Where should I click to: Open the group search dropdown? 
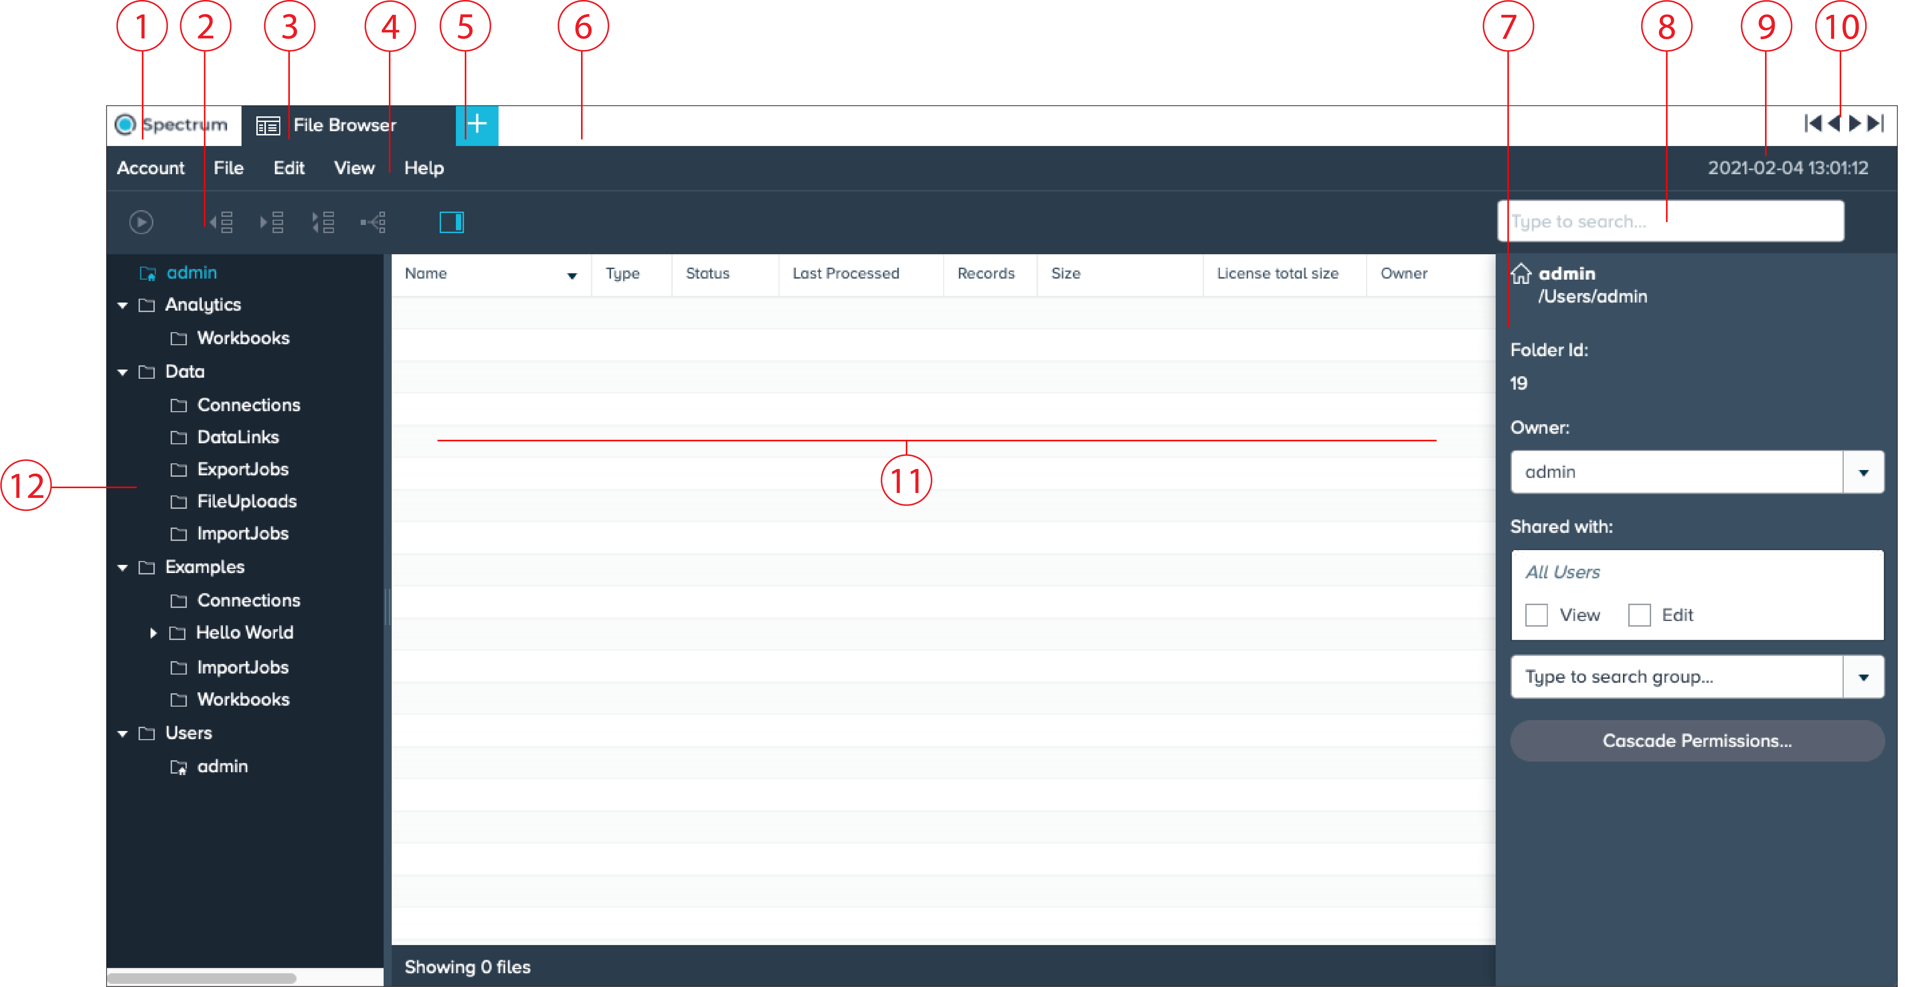click(x=1864, y=676)
